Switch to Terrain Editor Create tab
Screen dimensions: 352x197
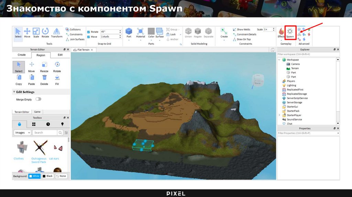click(22, 55)
